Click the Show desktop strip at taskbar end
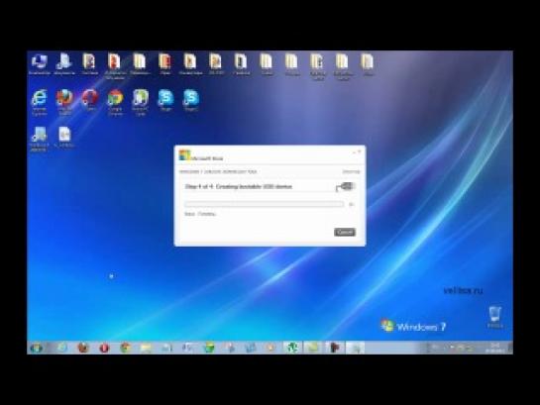Viewport: 540px width, 405px height. 510,348
